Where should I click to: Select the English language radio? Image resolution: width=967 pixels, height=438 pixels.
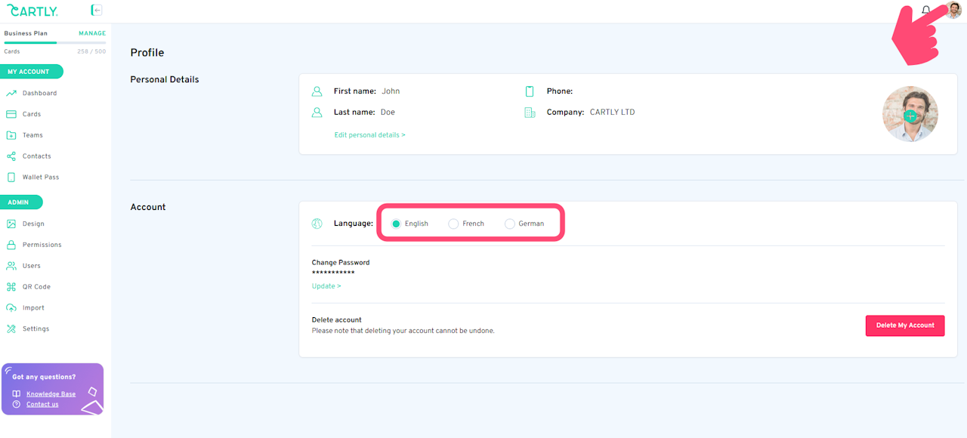396,224
